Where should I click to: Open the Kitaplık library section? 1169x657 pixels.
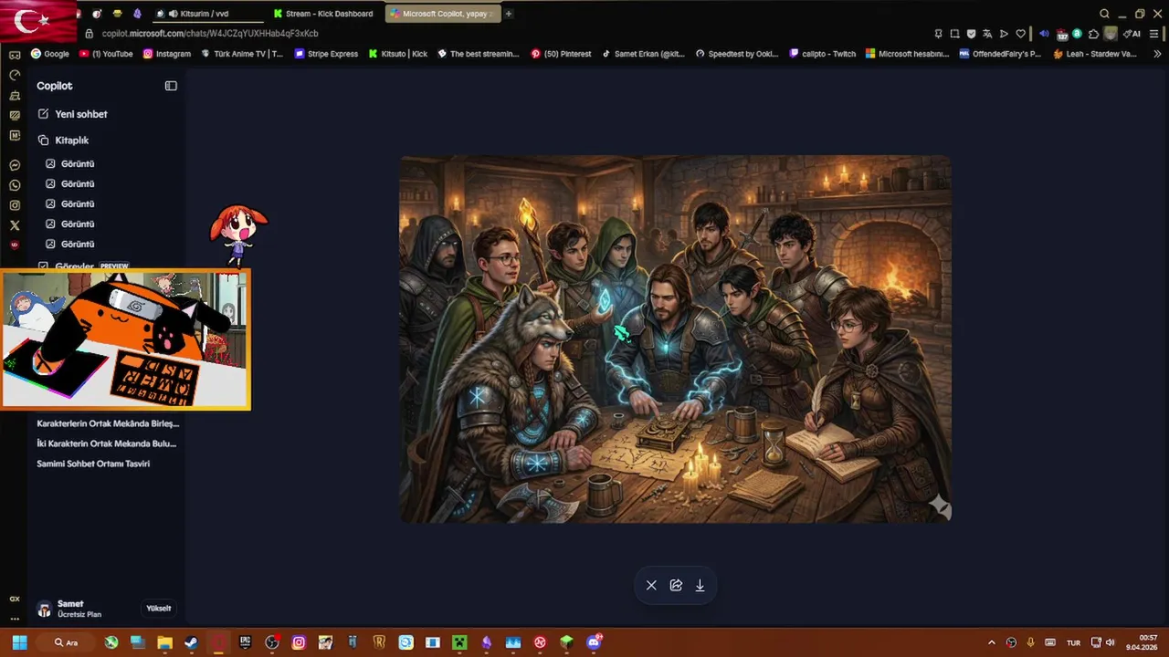point(64,141)
